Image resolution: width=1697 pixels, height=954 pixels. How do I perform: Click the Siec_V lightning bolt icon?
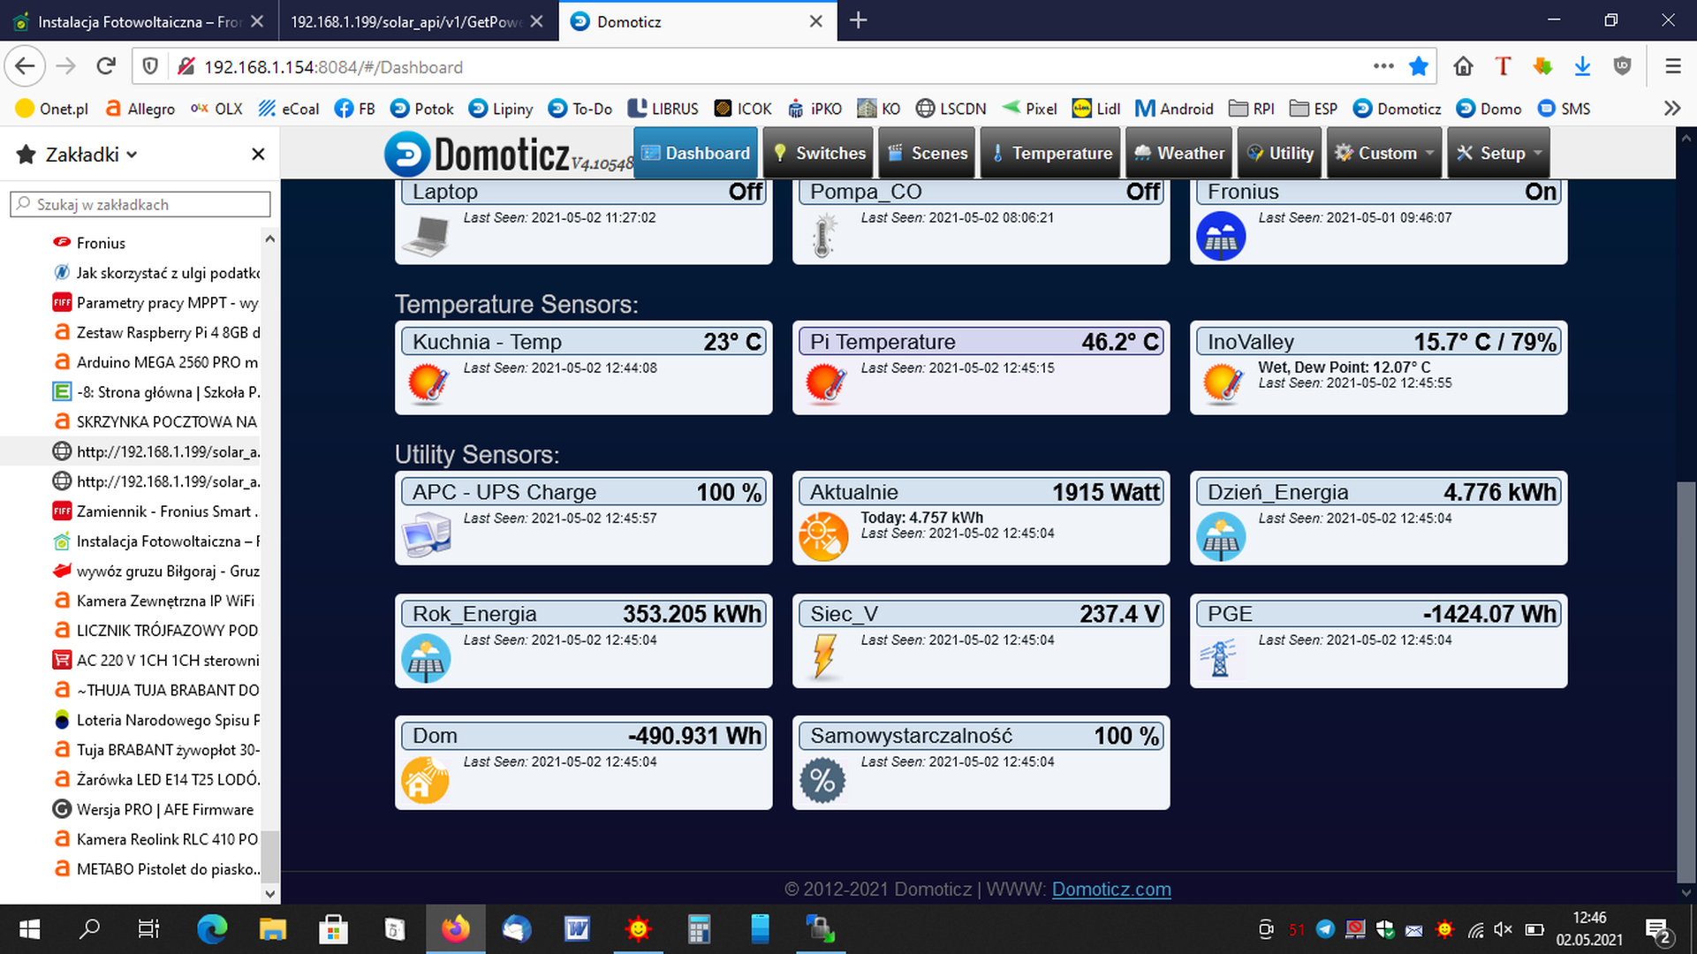tap(824, 657)
